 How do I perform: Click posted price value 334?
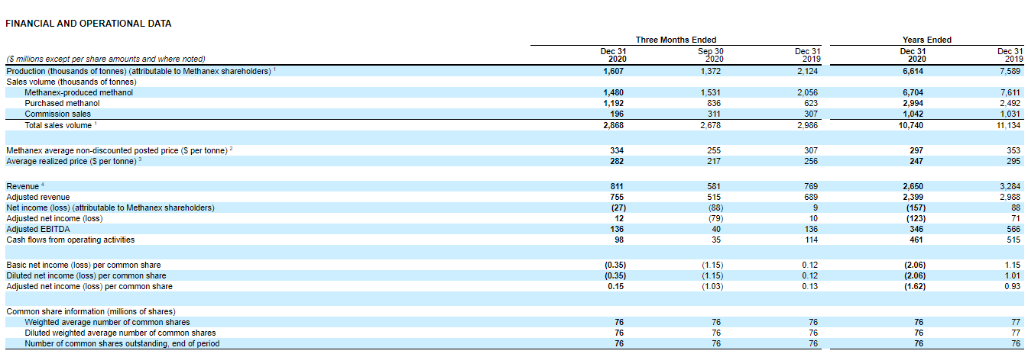point(618,150)
